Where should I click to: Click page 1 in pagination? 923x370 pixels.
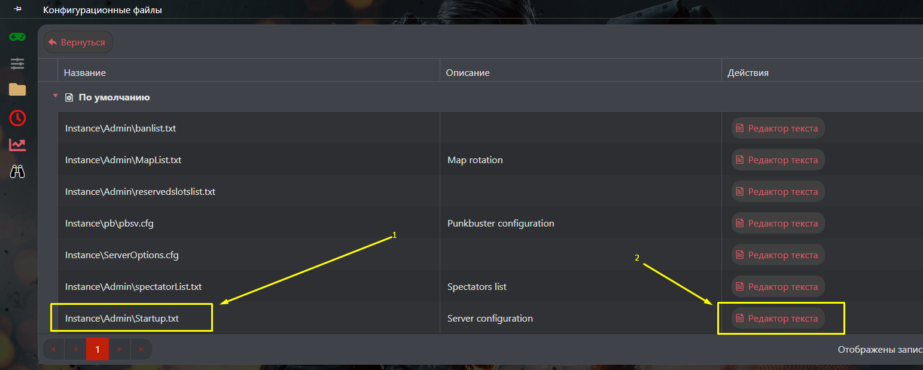click(98, 349)
